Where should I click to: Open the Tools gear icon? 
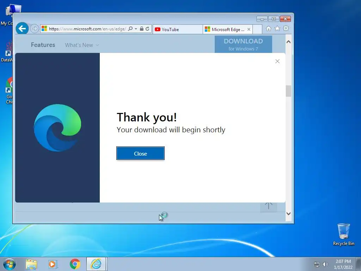click(x=286, y=28)
